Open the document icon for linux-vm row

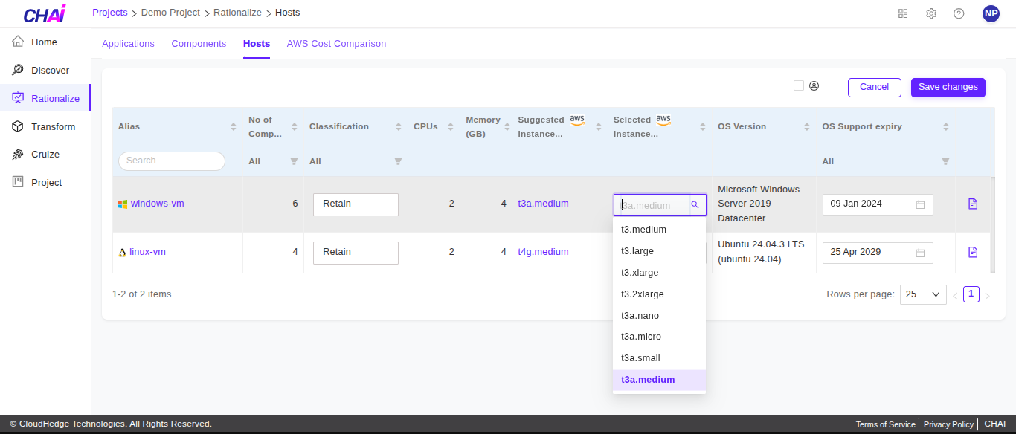tap(972, 252)
